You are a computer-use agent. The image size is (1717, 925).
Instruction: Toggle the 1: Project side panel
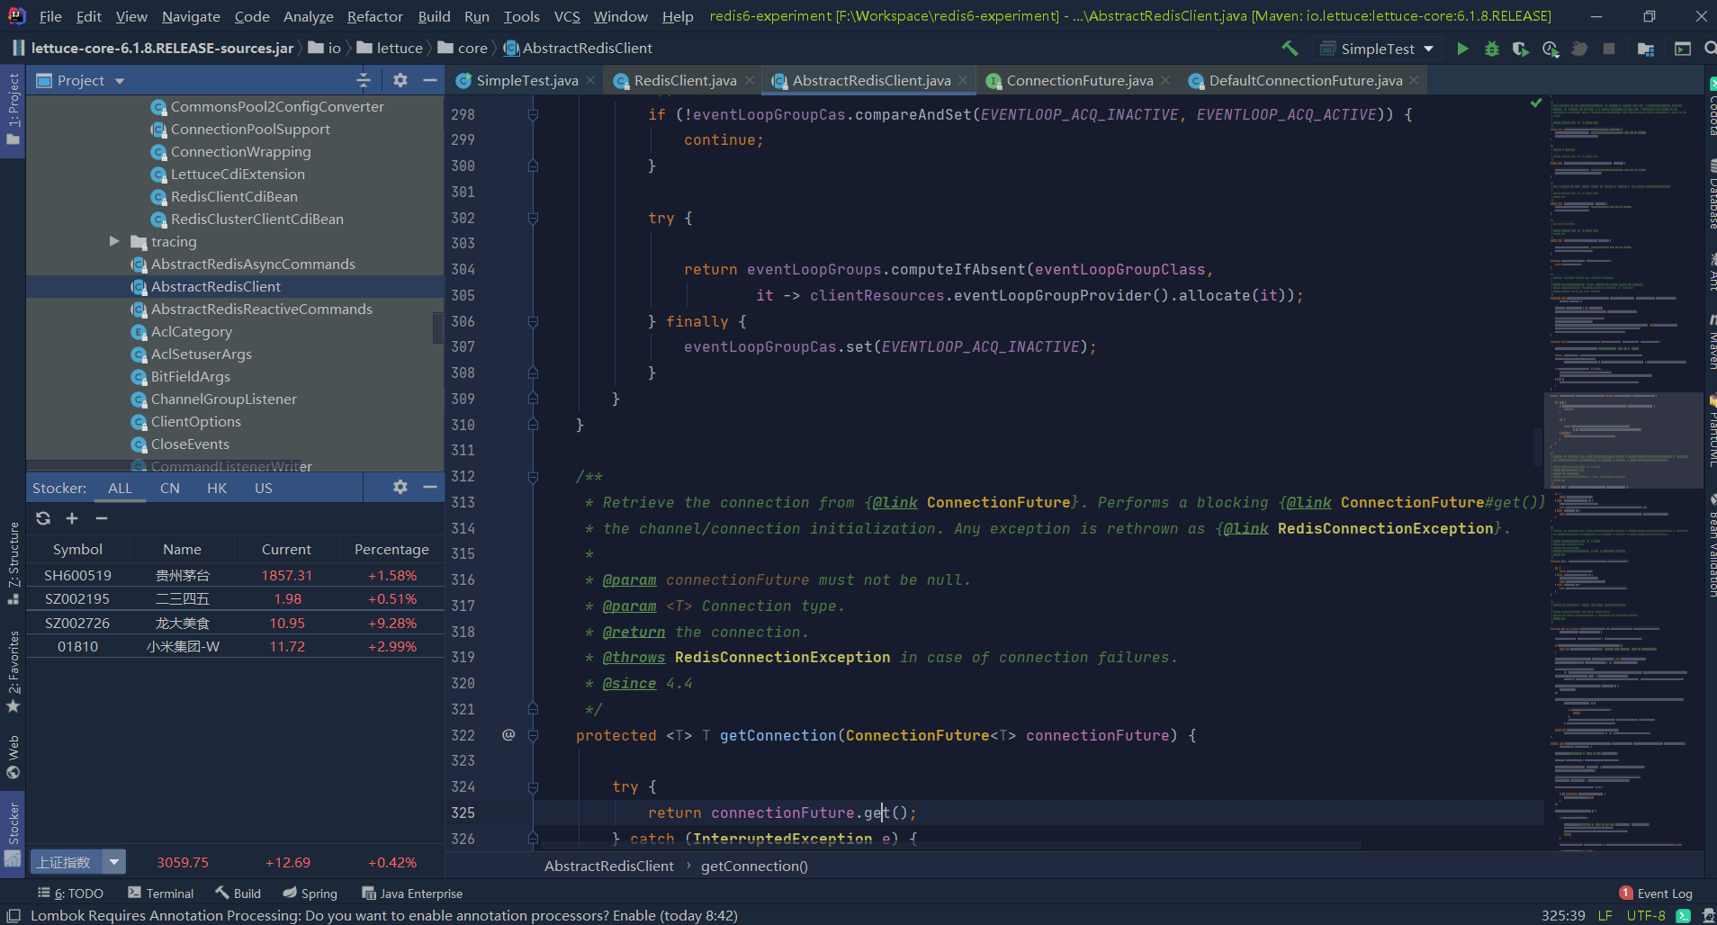click(13, 111)
